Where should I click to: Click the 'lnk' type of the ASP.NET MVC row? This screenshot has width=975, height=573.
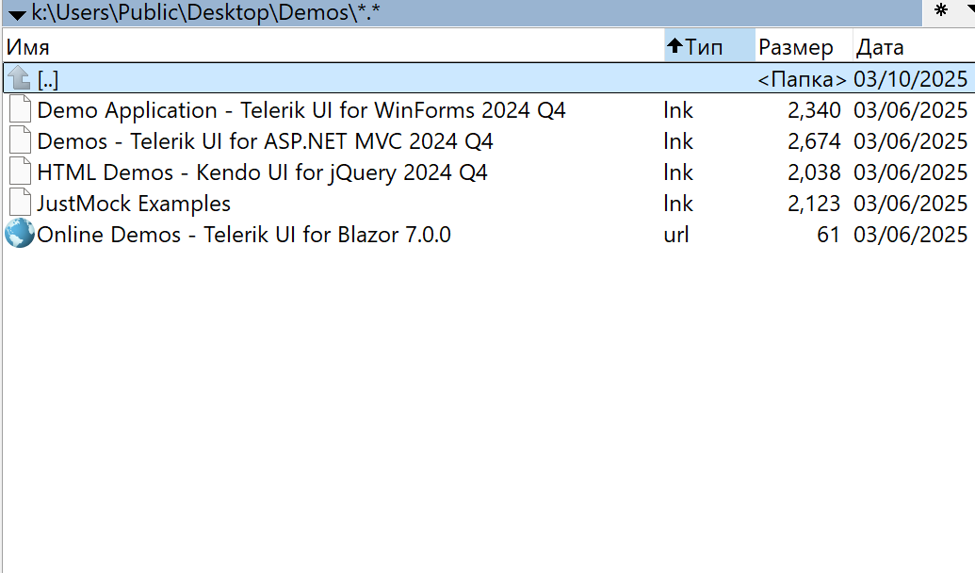(x=677, y=141)
